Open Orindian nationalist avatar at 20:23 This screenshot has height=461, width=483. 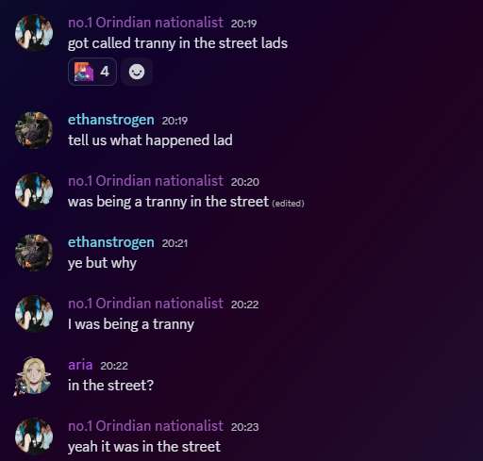[x=34, y=436]
